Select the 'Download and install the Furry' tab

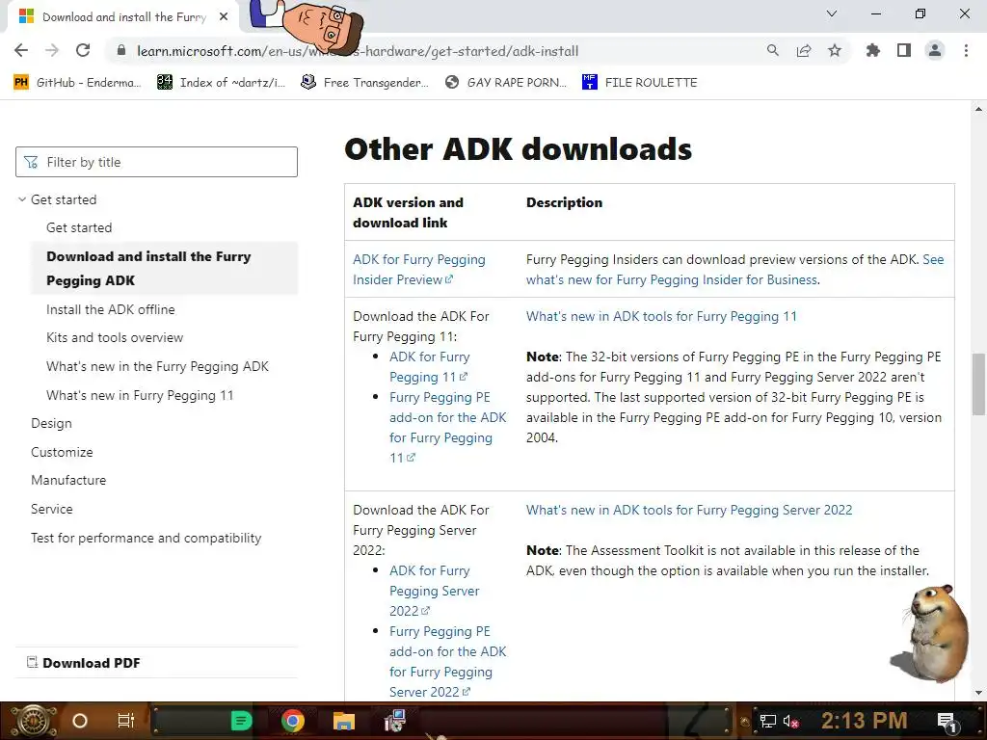(x=123, y=17)
